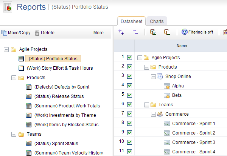This screenshot has width=227, height=156.
Task: Click the Reports chart icon in header
Action: (x=8, y=7)
